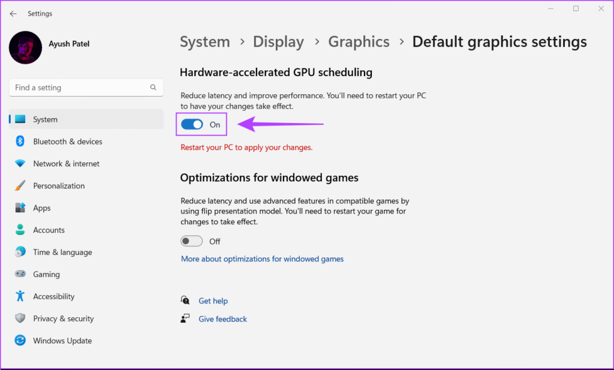
Task: Open the Accounts person icon
Action: click(x=20, y=230)
